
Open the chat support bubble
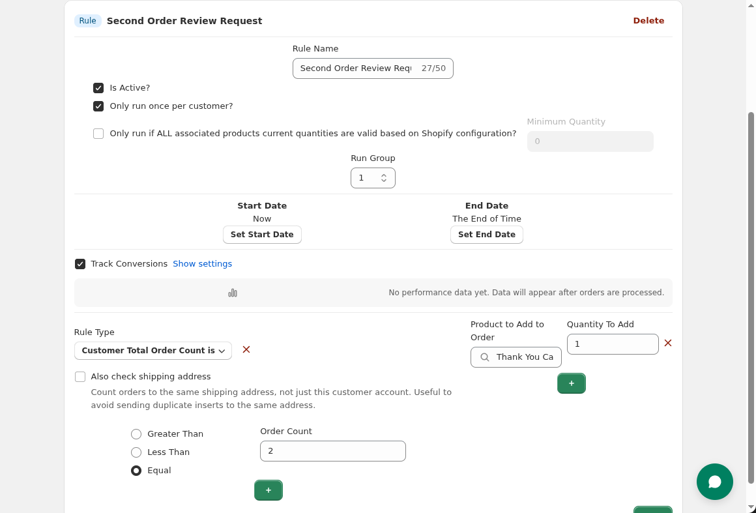point(715,482)
